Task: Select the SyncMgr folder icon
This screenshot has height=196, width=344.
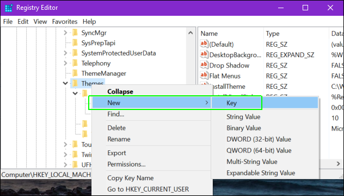Action: [75, 33]
